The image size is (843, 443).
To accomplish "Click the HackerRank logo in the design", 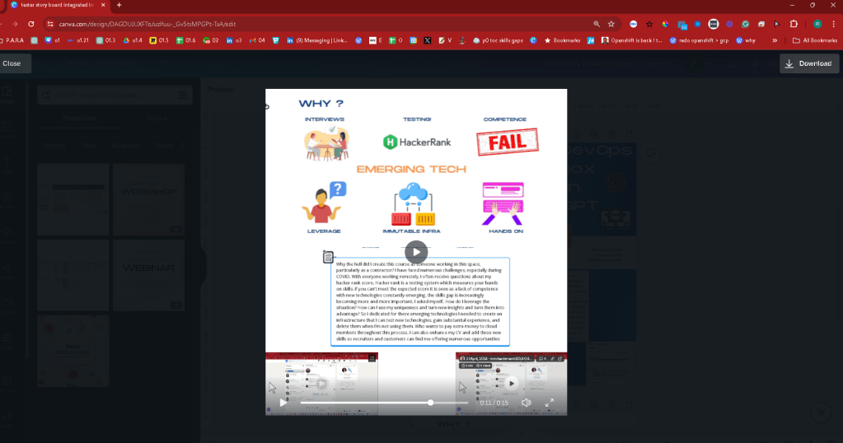I will click(x=417, y=142).
